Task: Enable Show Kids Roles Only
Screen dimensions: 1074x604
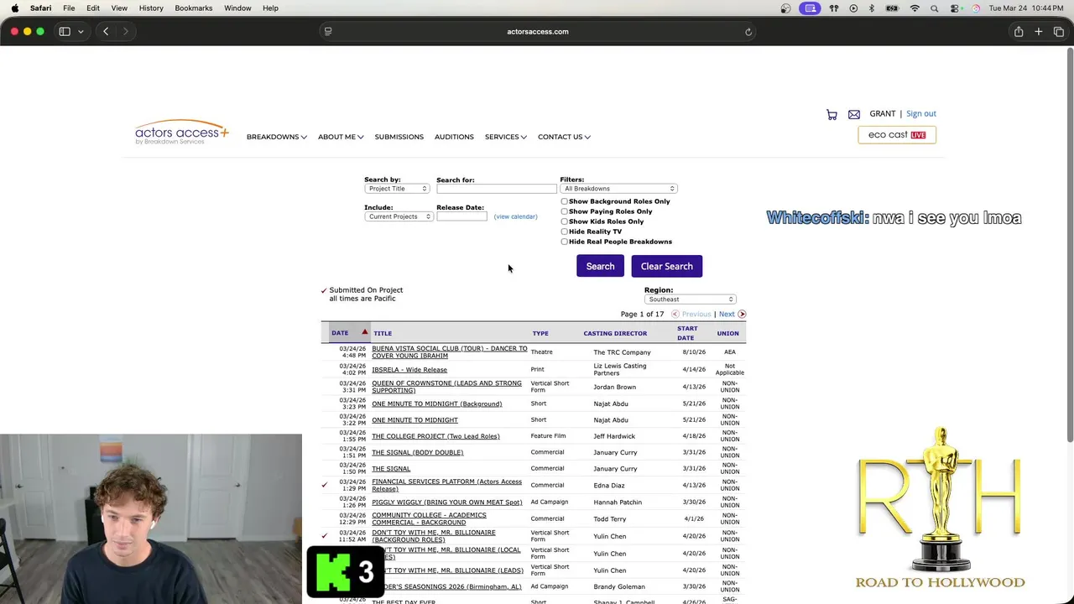Action: pyautogui.click(x=565, y=221)
